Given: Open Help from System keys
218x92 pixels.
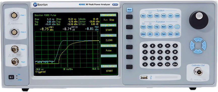Looking at the screenshot, I should point(156,16).
